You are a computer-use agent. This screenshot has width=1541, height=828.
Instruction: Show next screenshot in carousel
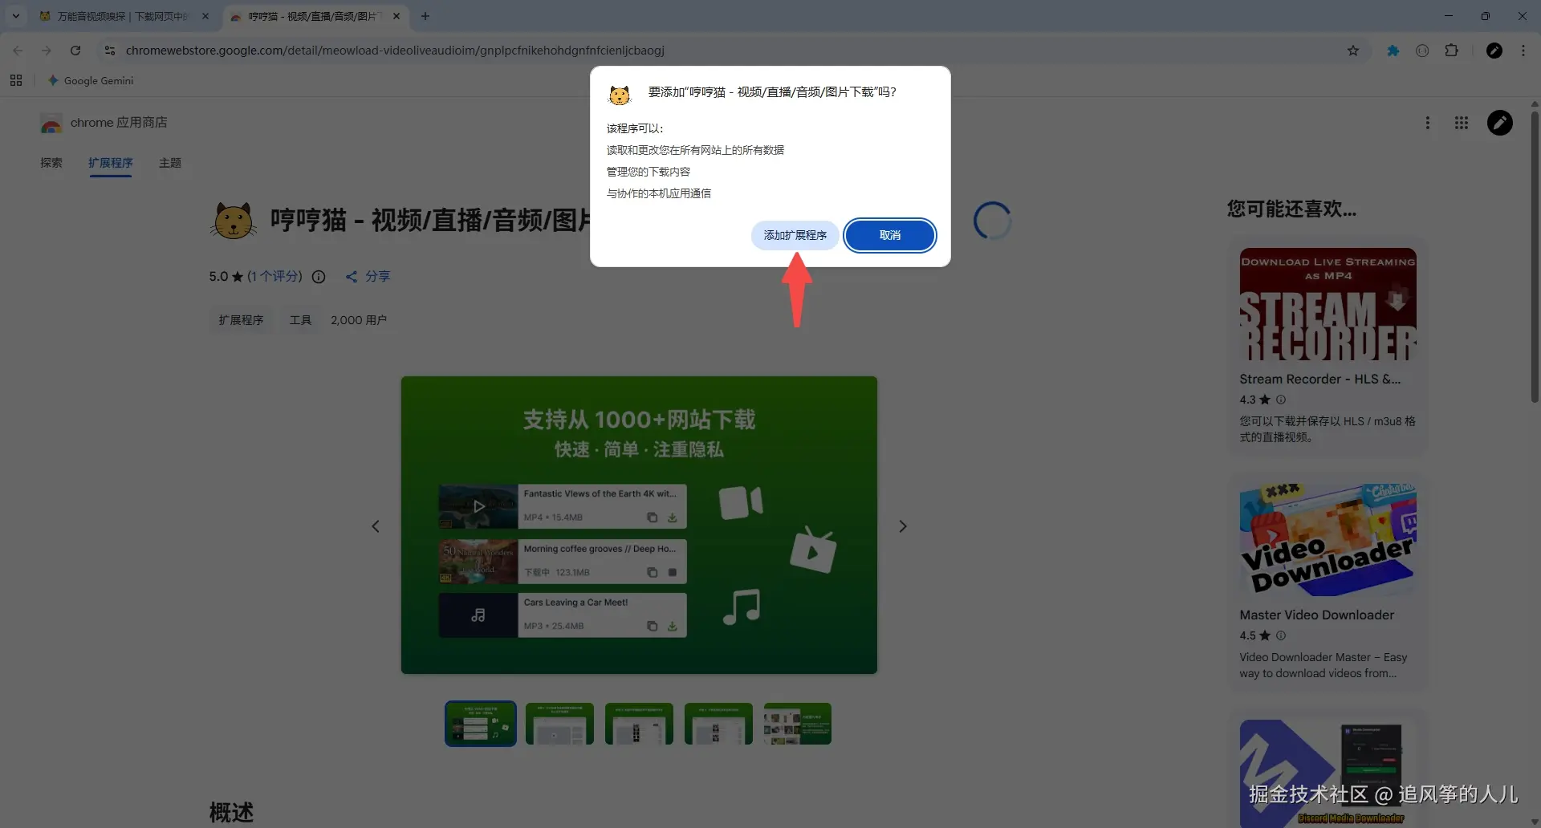point(903,526)
